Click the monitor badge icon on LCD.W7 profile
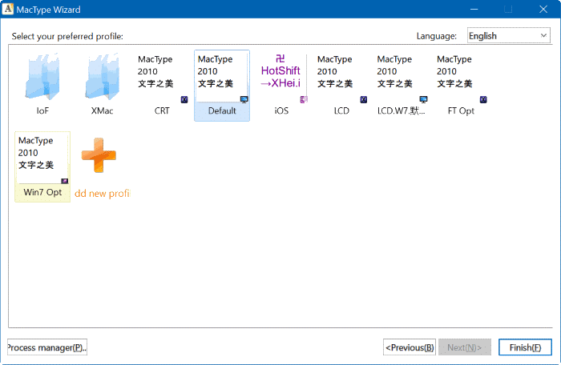The width and height of the screenshot is (561, 365). pos(423,99)
